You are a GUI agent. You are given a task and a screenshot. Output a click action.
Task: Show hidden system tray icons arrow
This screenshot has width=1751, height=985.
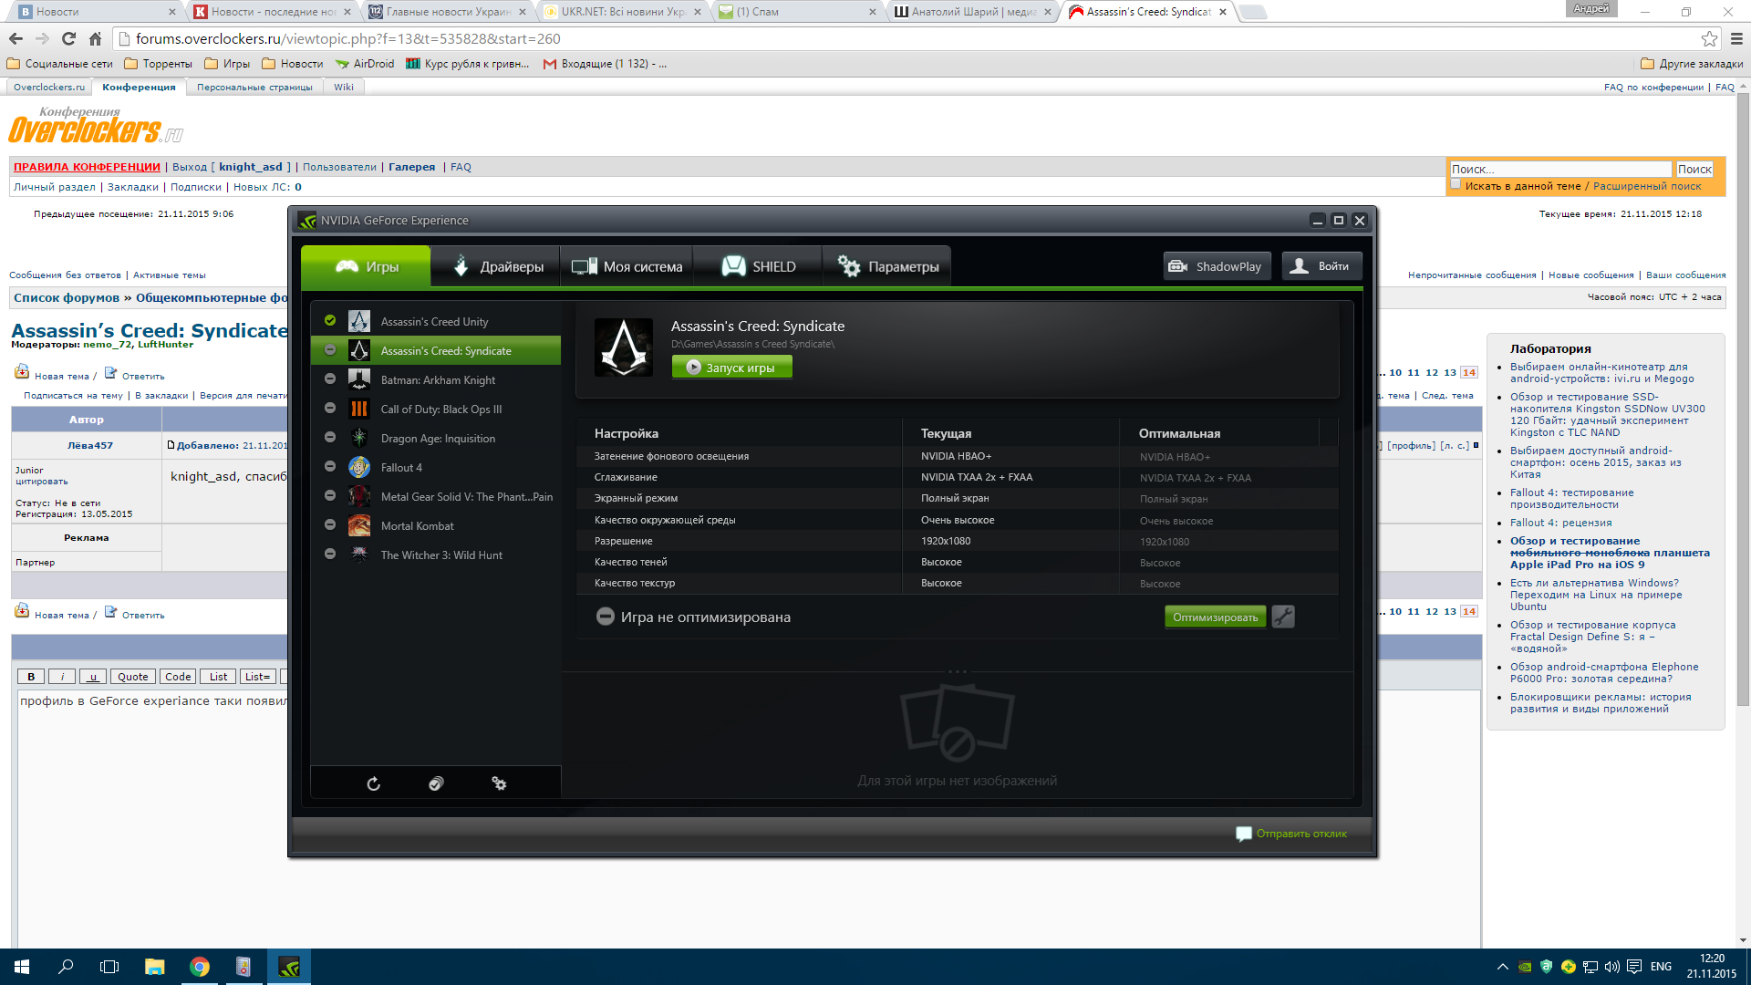coord(1502,967)
